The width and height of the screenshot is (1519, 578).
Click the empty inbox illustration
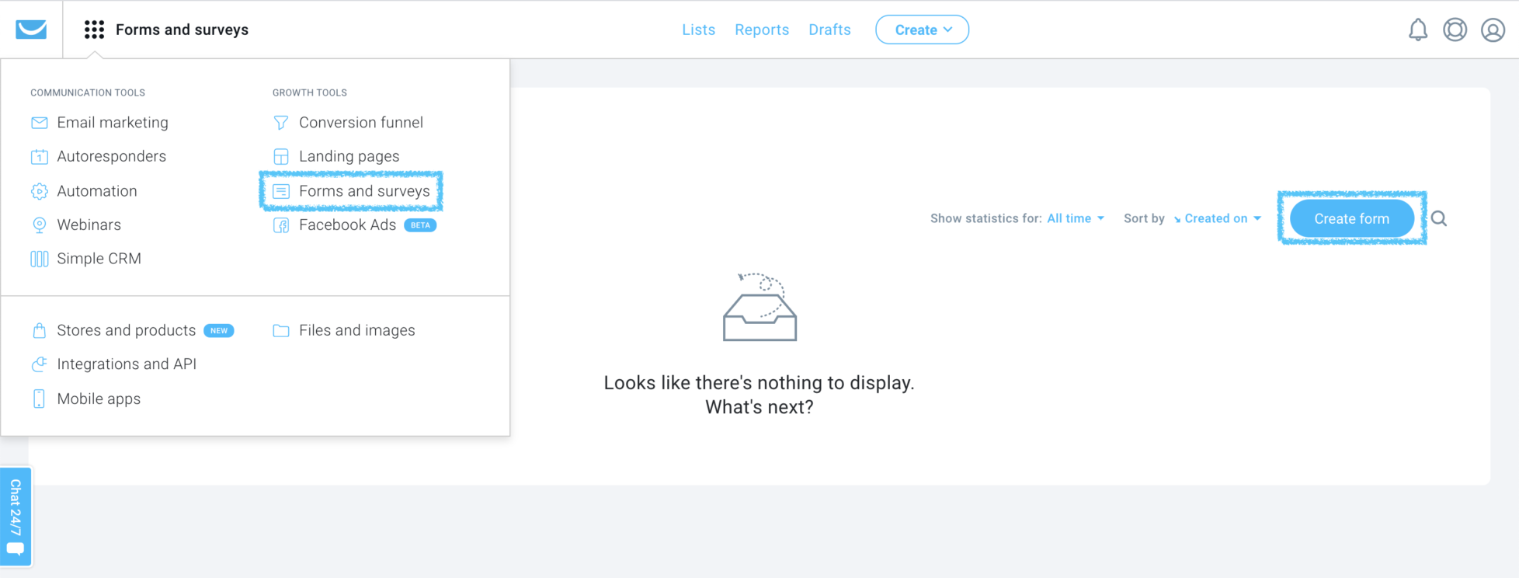[759, 307]
